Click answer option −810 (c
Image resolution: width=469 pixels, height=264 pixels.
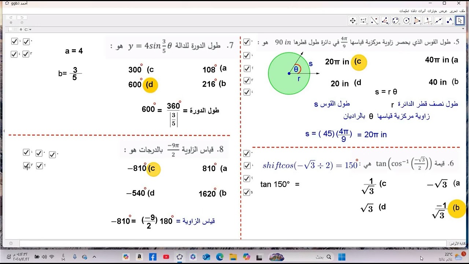point(144,169)
